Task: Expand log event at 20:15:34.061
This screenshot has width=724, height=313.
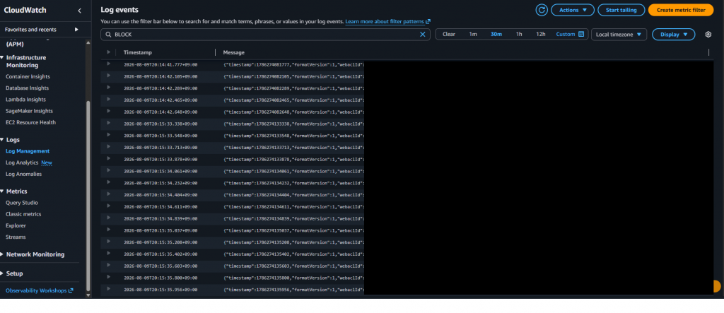Action: (x=108, y=170)
